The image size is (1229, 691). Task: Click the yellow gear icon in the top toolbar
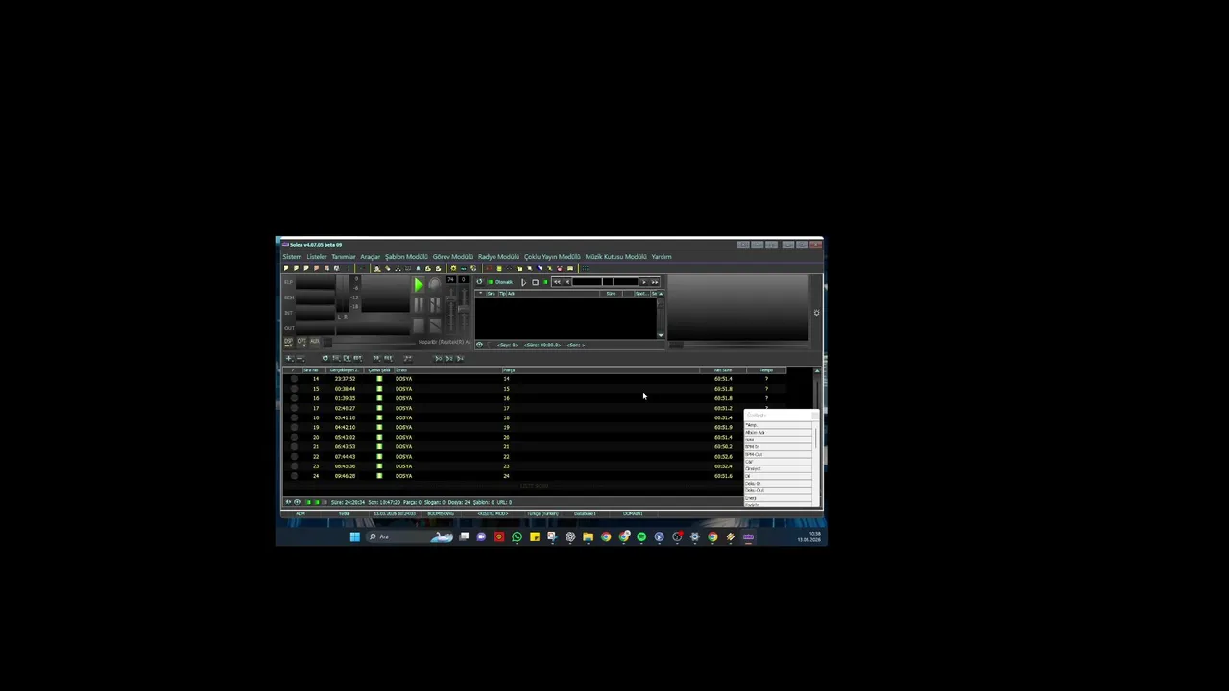tap(453, 268)
